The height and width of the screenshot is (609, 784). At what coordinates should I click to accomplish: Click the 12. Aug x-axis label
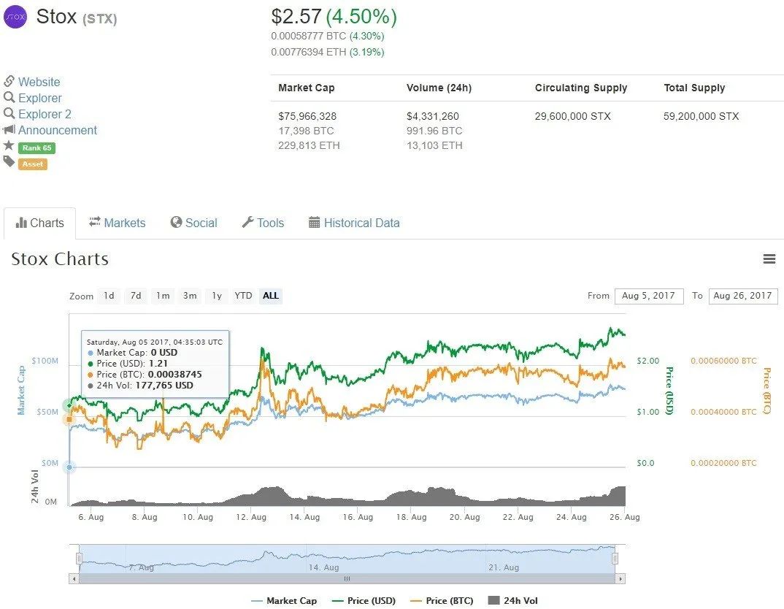click(251, 517)
